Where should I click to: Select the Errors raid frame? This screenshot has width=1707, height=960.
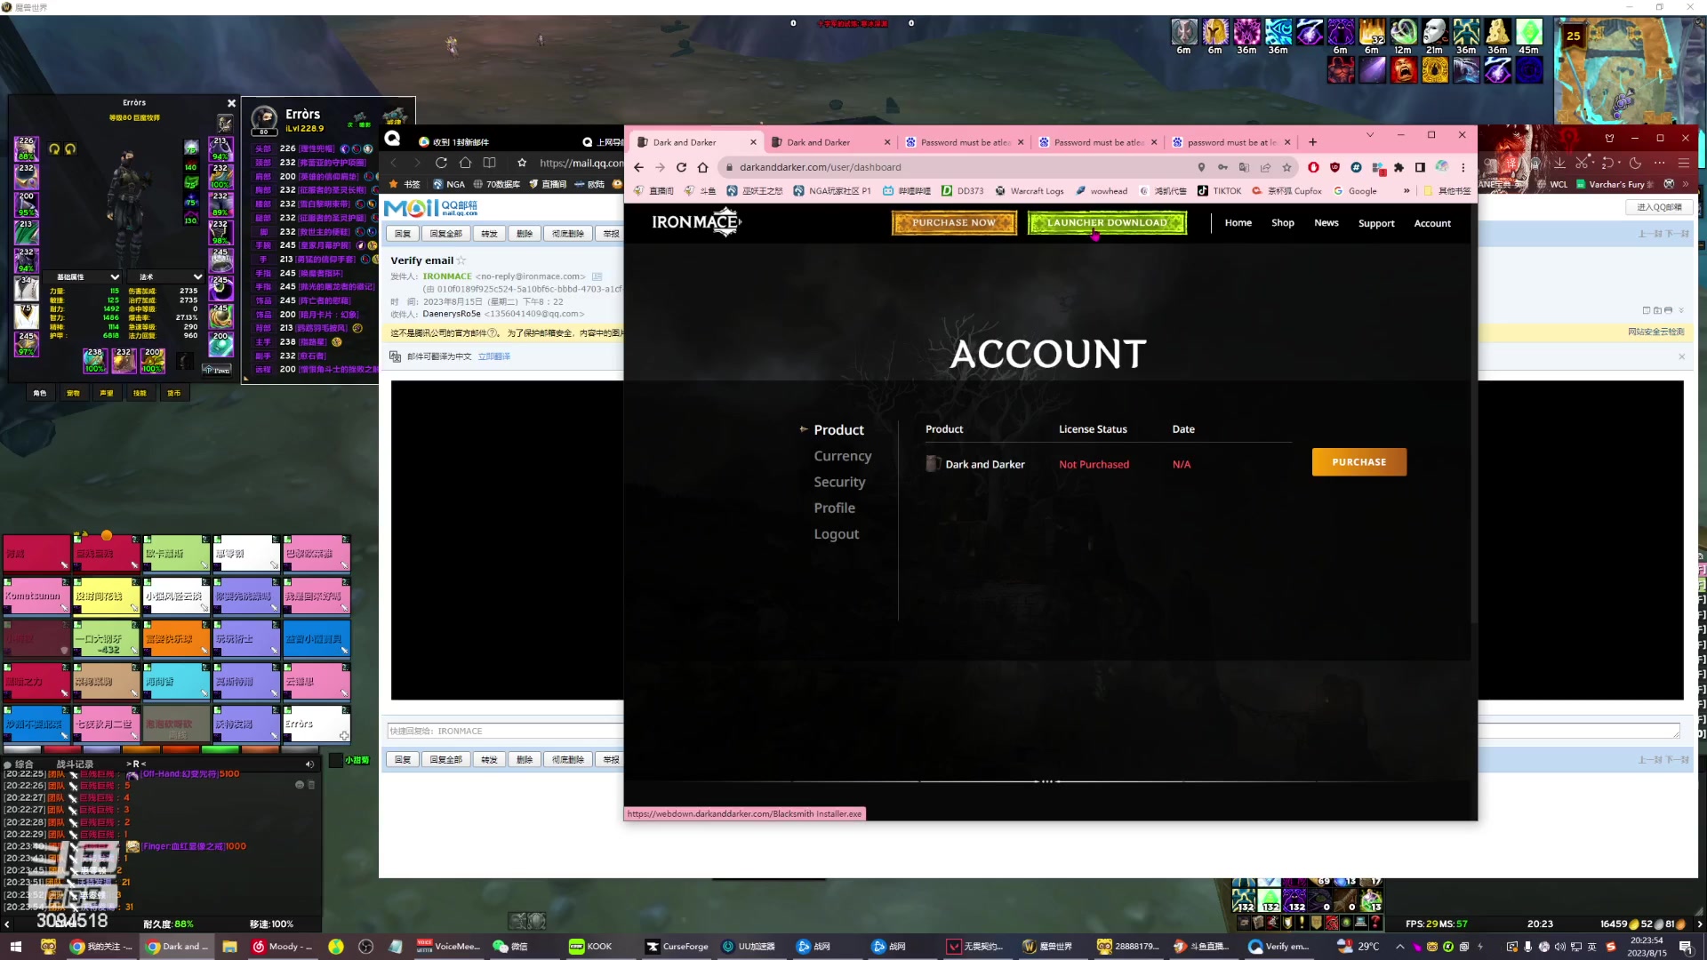coord(316,724)
